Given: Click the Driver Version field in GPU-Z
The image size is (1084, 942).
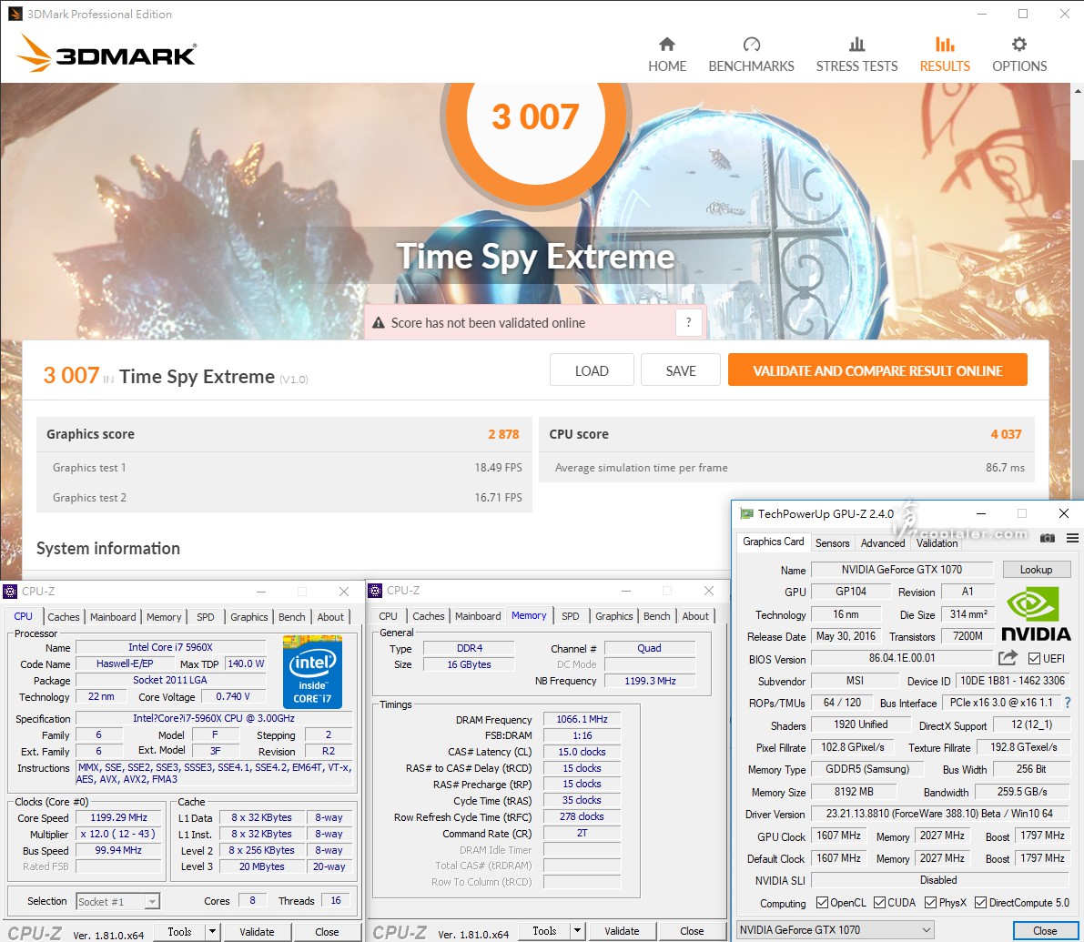Looking at the screenshot, I should [939, 814].
